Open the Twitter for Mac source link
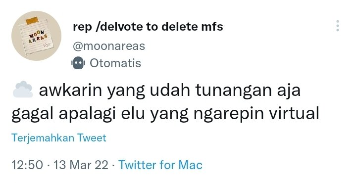This screenshot has height=183, width=356. click(160, 165)
